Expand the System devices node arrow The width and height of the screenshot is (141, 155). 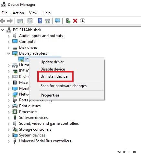9,136
